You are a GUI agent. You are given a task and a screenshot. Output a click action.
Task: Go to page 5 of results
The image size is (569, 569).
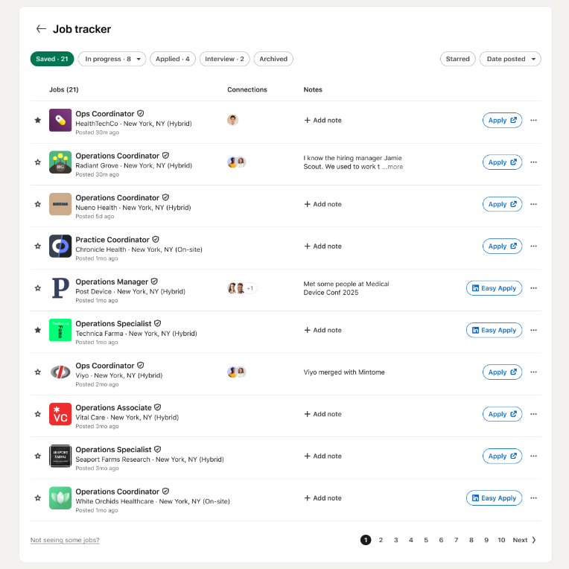426,540
